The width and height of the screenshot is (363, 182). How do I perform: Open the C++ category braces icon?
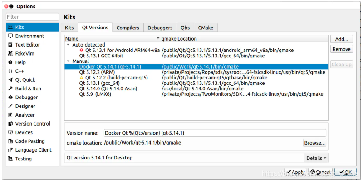pyautogui.click(x=10, y=71)
